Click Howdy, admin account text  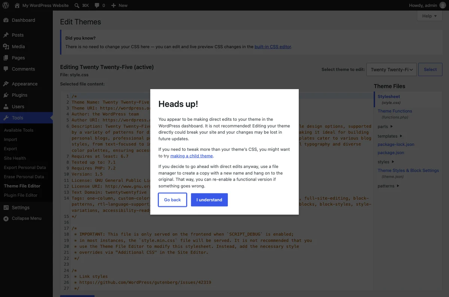point(424,5)
